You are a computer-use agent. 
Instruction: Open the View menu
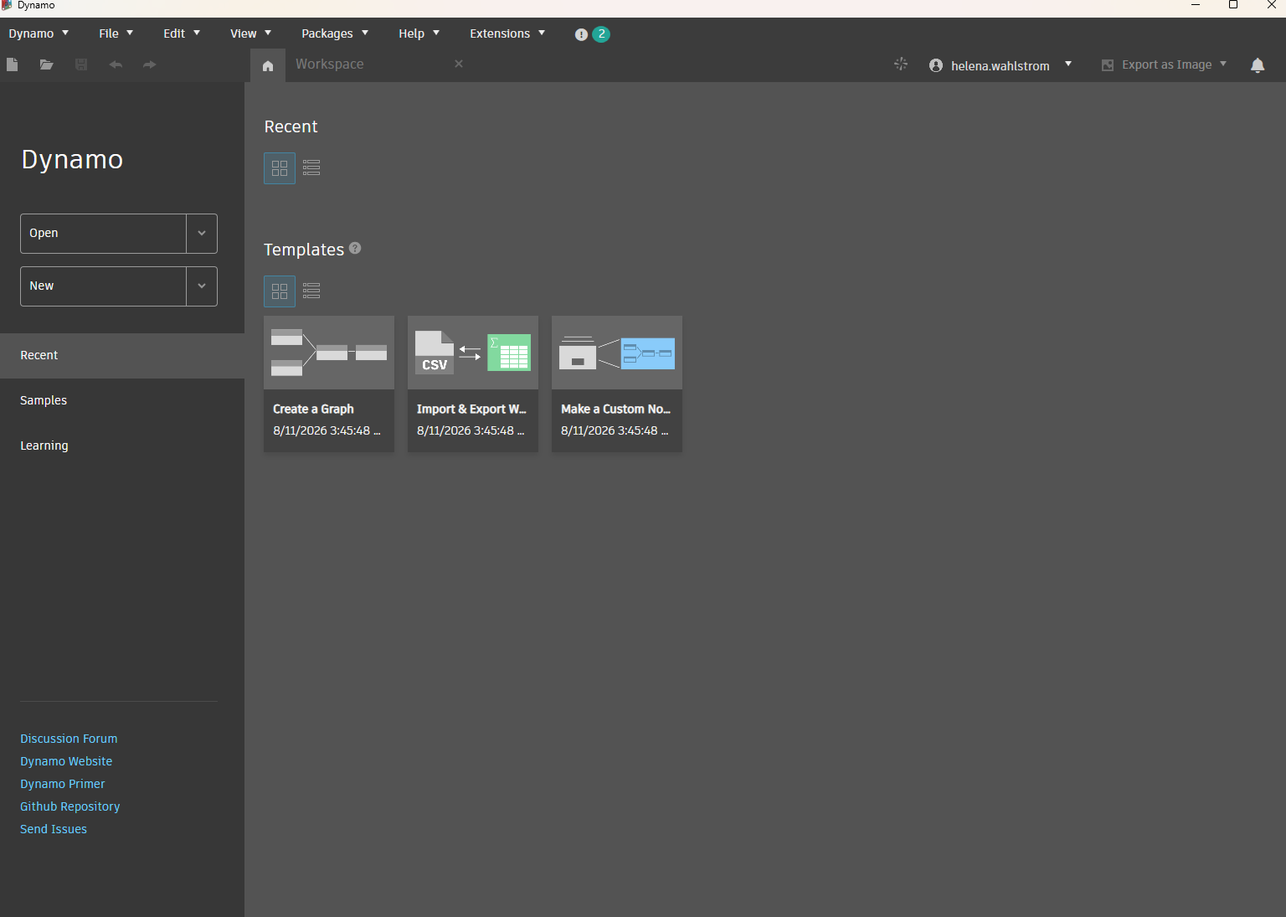point(250,33)
